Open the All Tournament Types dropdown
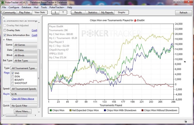 [x=24, y=68]
